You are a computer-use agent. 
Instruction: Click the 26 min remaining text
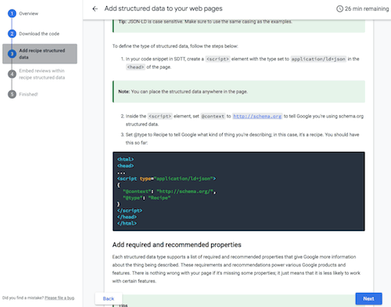pos(367,9)
